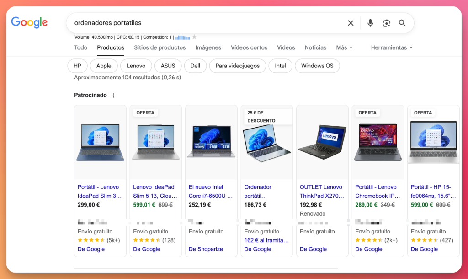Click the magnifying glass search icon
468x279 pixels.
point(402,23)
